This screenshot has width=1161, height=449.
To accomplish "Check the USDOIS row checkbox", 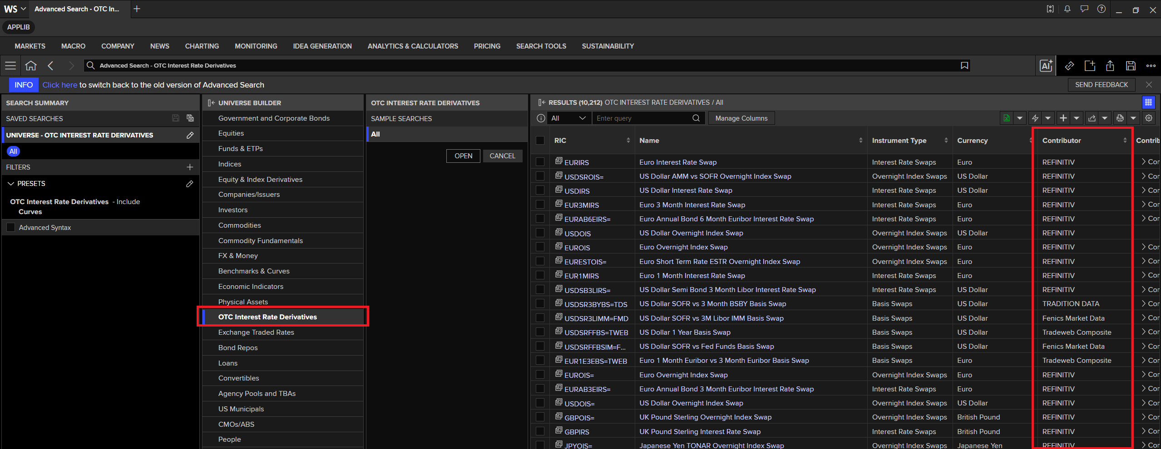I will coord(540,233).
